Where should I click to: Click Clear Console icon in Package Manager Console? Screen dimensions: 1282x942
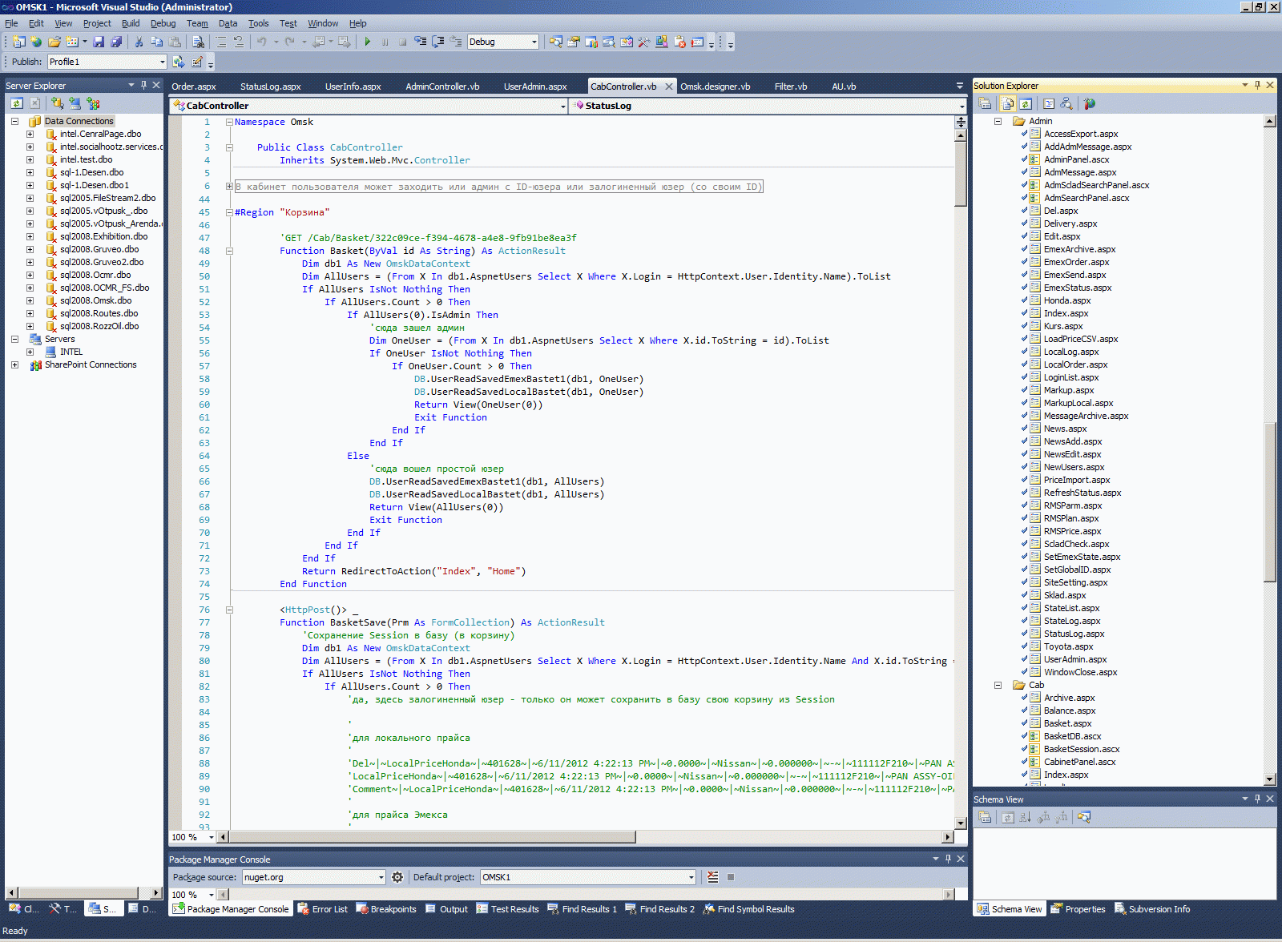(x=713, y=877)
